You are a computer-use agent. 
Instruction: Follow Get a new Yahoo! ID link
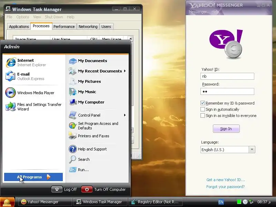click(x=226, y=180)
